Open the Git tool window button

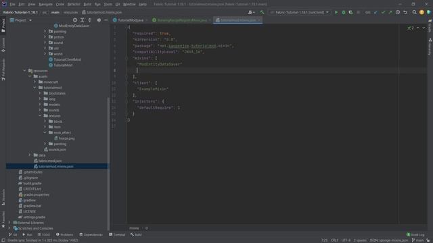point(13,235)
